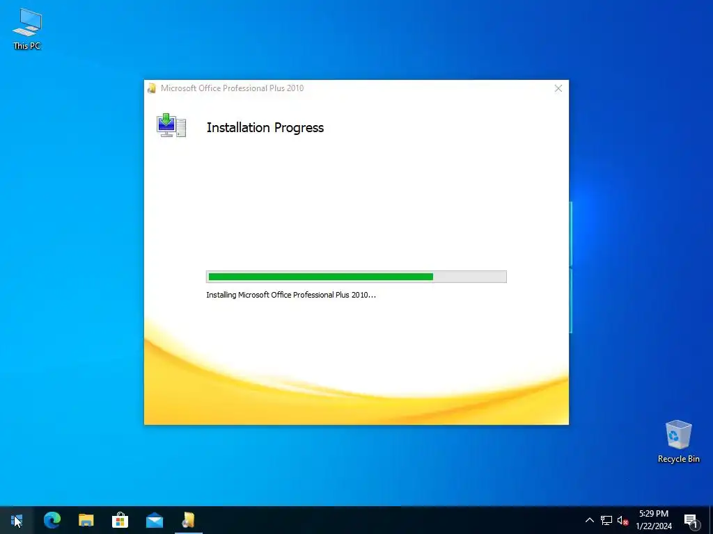Open the clock showing 5:29 PM
This screenshot has height=534, width=713.
pyautogui.click(x=653, y=514)
